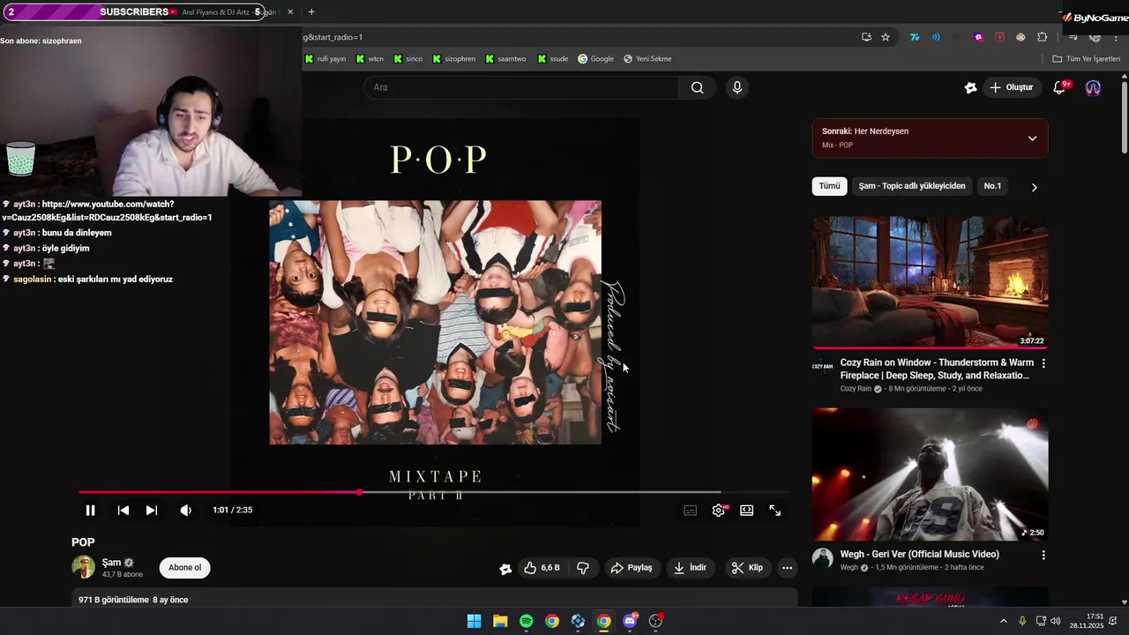Image resolution: width=1129 pixels, height=635 pixels.
Task: Click the search magnifier button
Action: 698,87
